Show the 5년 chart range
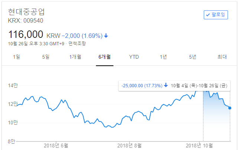238x150 pixels. [x=193, y=57]
